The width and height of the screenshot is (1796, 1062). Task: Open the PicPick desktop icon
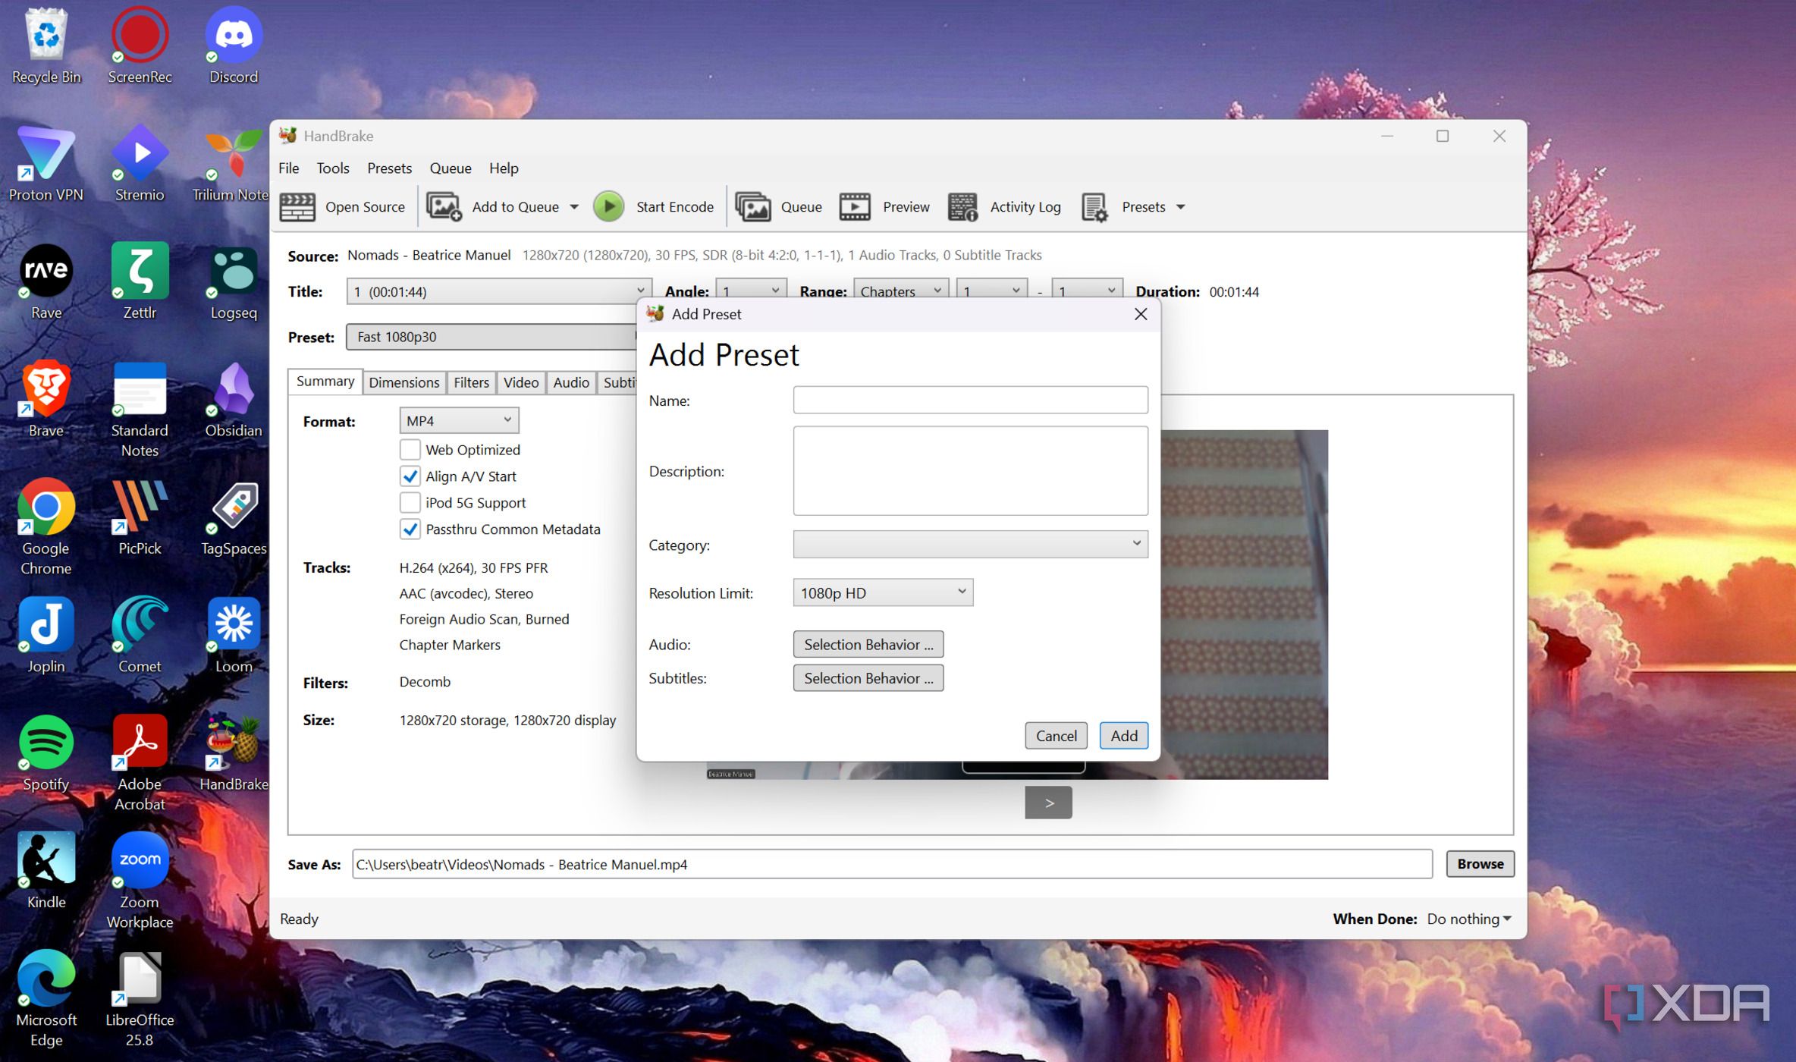[140, 507]
